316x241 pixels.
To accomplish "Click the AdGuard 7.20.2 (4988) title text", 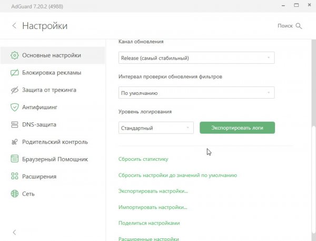I will tap(37, 6).
